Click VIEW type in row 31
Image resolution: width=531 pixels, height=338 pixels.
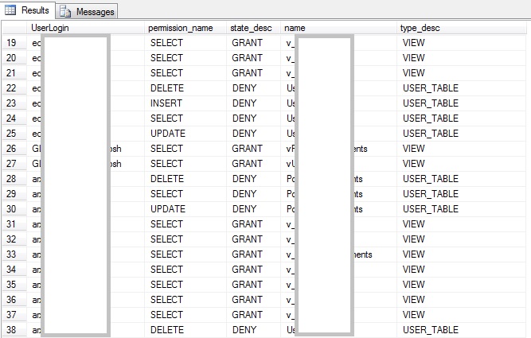tap(413, 224)
